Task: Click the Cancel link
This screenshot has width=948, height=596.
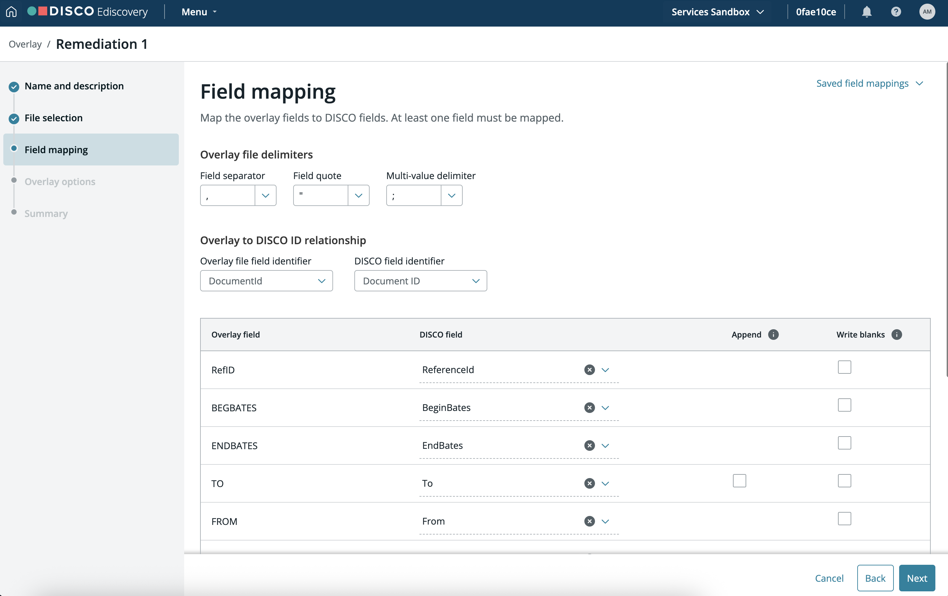Action: [829, 578]
